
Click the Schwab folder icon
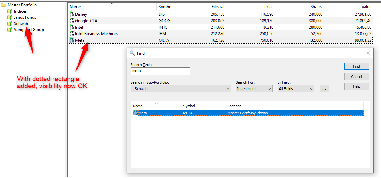click(10, 24)
